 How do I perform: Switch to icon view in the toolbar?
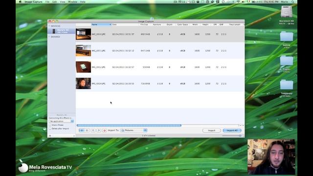pos(87,131)
